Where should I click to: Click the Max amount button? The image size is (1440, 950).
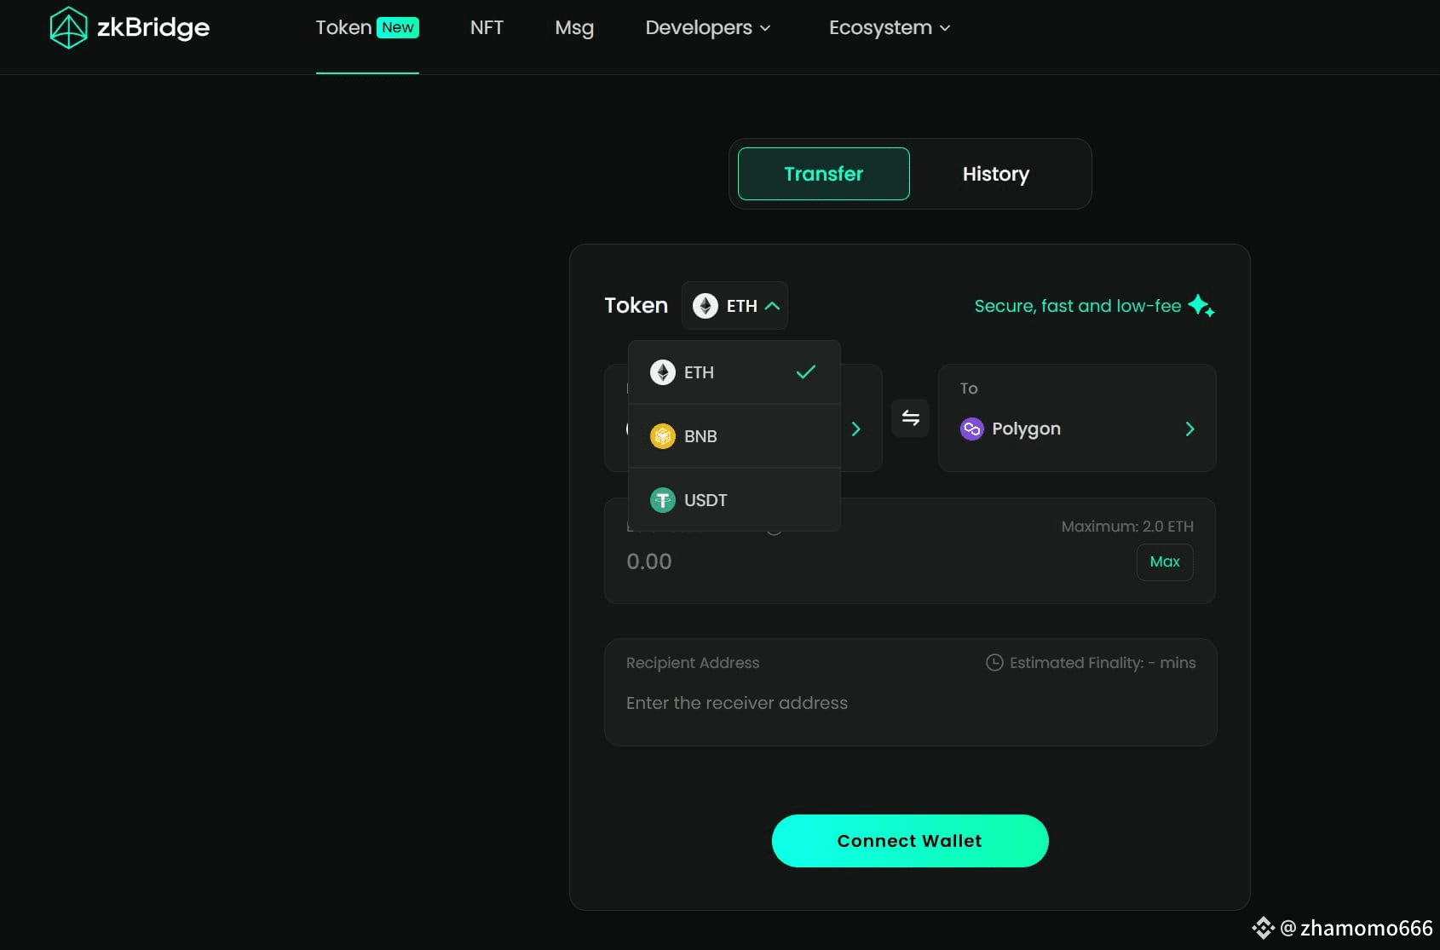1165,562
